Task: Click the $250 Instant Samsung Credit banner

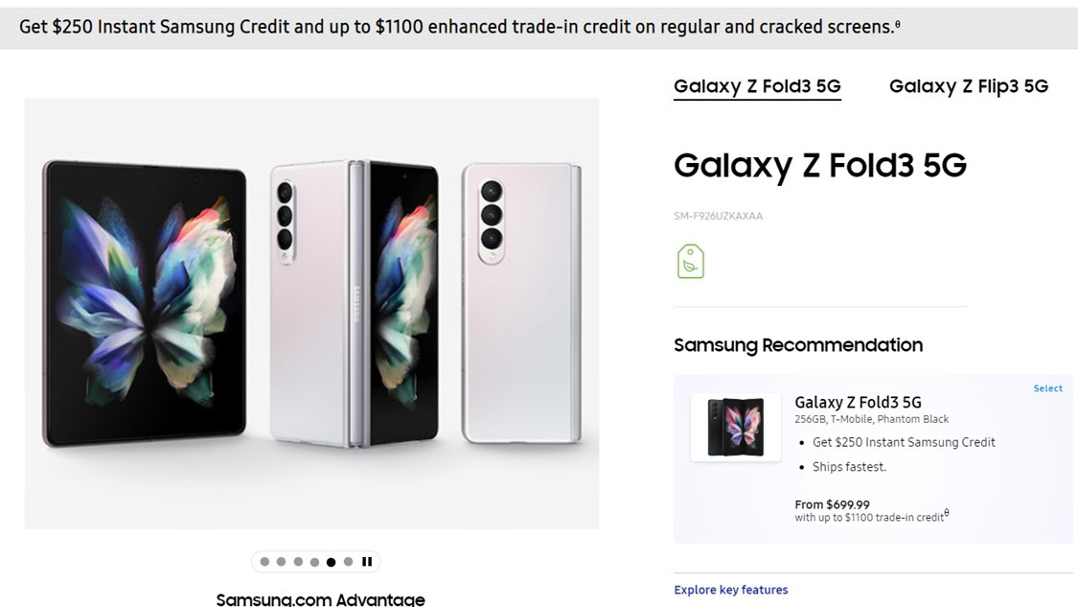Action: click(456, 27)
